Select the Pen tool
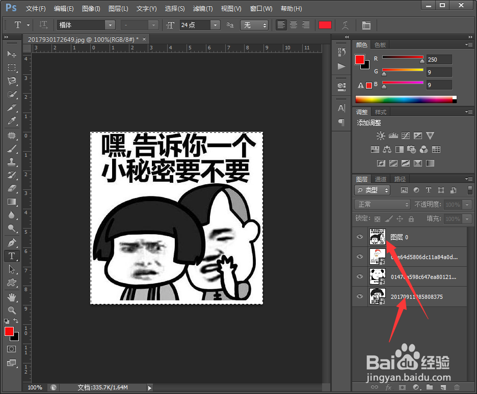 [12, 243]
